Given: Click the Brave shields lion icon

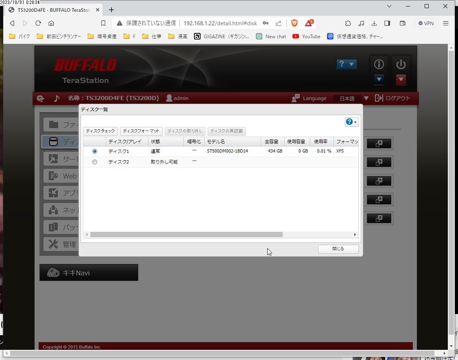Looking at the screenshot, I should [x=294, y=23].
